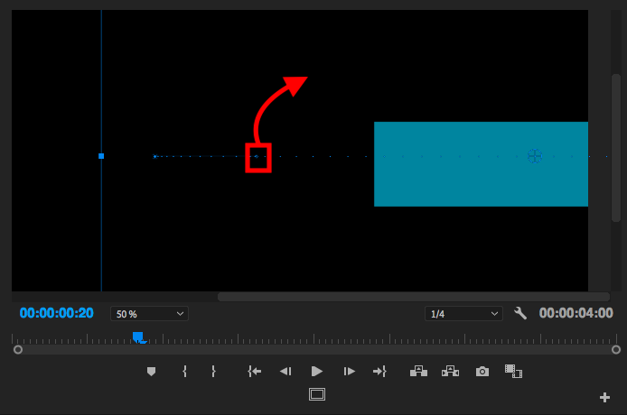Viewport: 627px width, 415px height.
Task: Export a frame with the camera icon
Action: pyautogui.click(x=482, y=372)
